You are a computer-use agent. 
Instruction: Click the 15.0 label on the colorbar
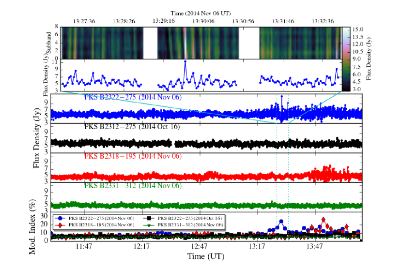(357, 29)
